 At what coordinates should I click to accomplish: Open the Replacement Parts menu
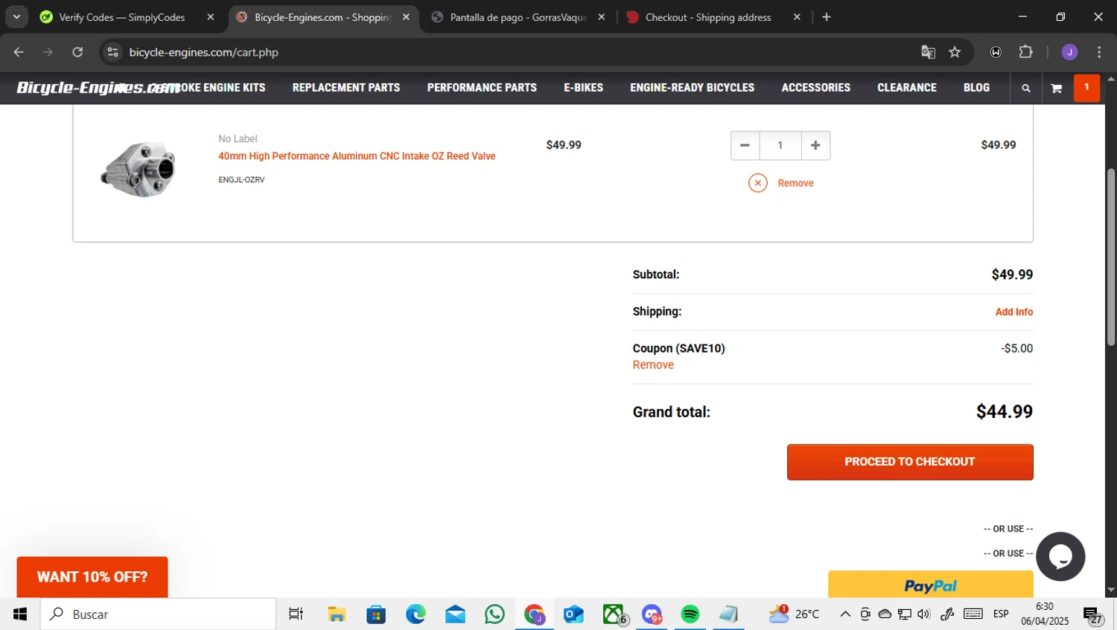pyautogui.click(x=346, y=88)
